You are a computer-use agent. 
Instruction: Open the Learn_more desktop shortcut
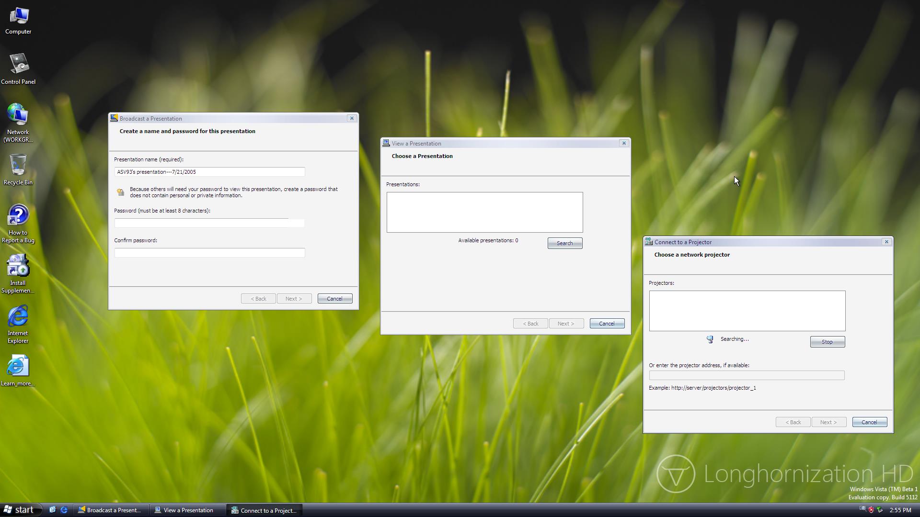[18, 370]
